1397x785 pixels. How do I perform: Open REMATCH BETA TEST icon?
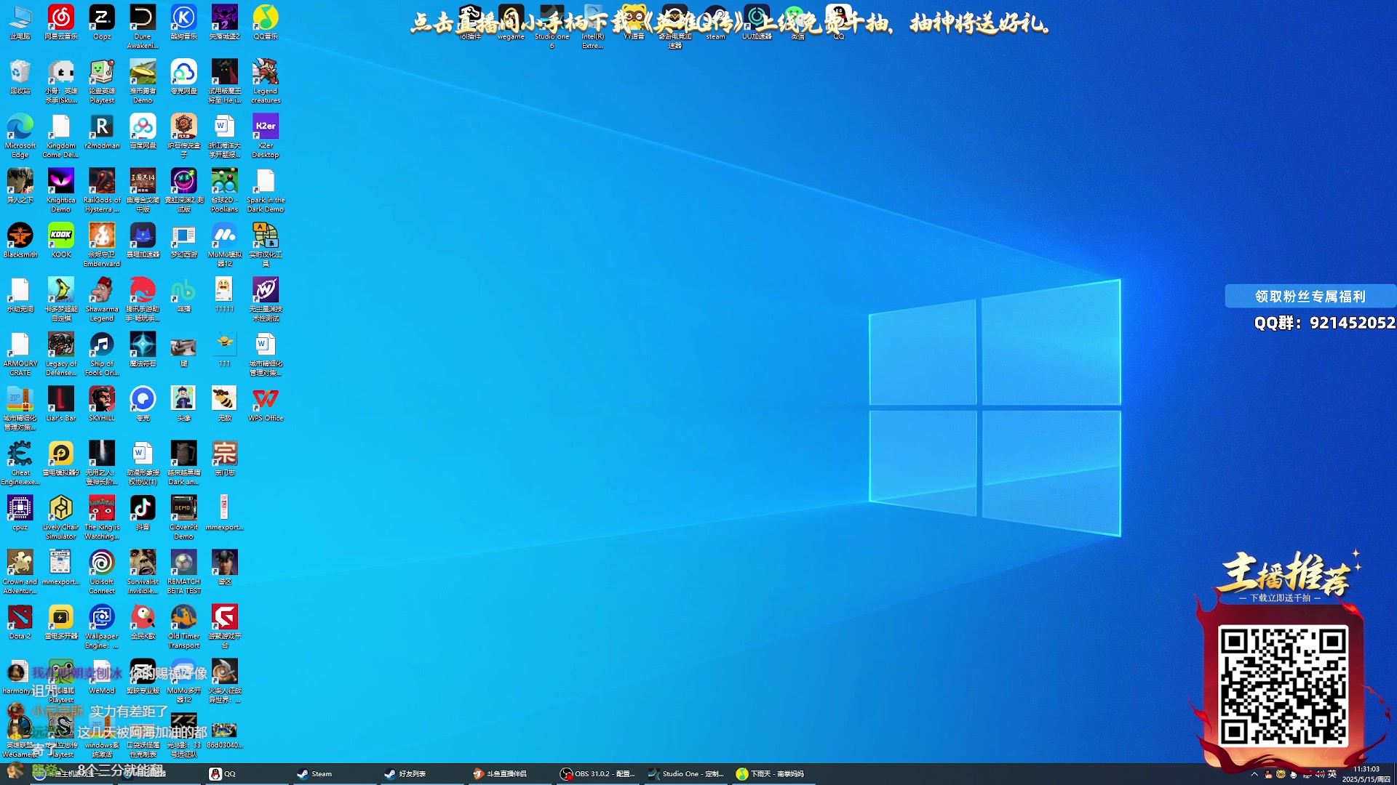pyautogui.click(x=183, y=572)
